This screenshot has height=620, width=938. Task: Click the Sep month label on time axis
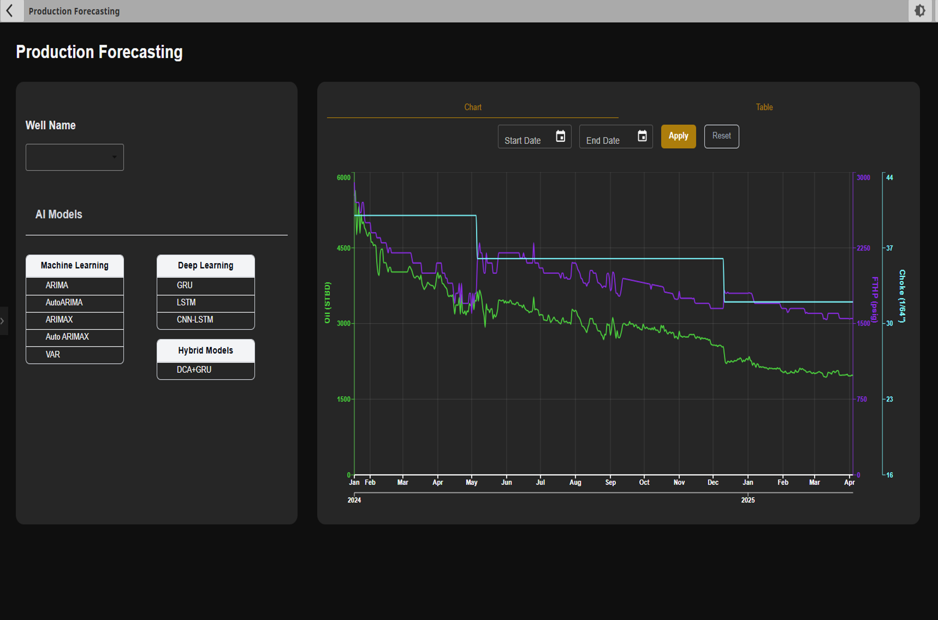(611, 483)
